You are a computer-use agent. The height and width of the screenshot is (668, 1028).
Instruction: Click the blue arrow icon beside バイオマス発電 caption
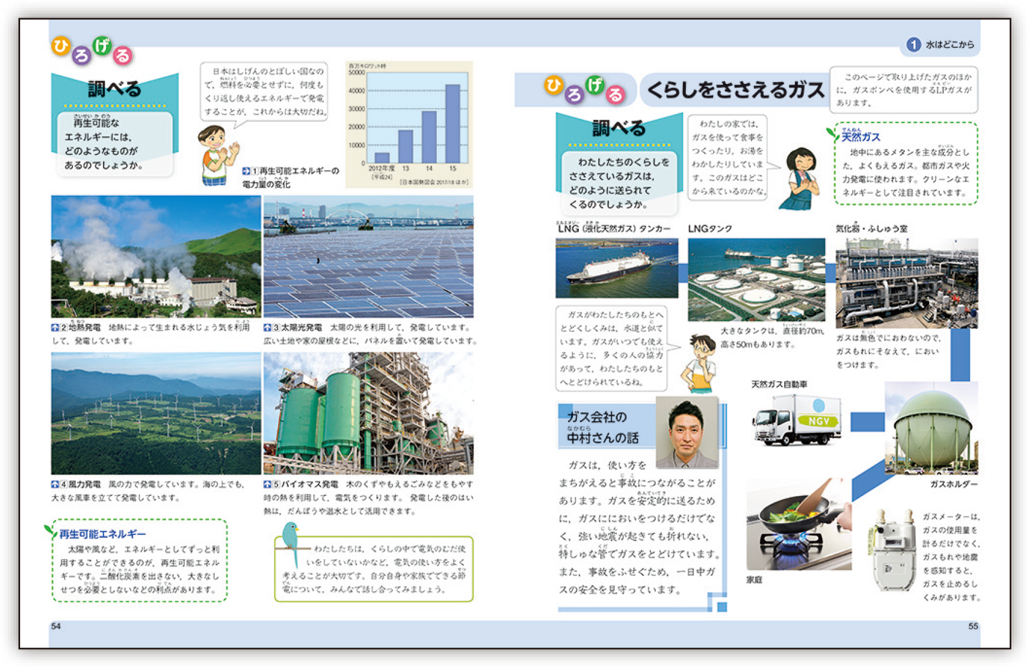click(268, 485)
